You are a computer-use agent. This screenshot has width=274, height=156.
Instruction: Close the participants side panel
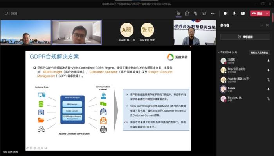pyautogui.click(x=268, y=25)
